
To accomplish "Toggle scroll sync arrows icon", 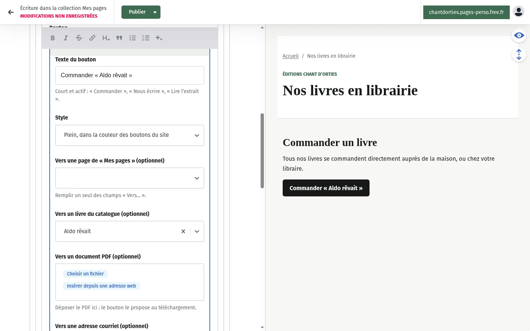I will [x=519, y=55].
